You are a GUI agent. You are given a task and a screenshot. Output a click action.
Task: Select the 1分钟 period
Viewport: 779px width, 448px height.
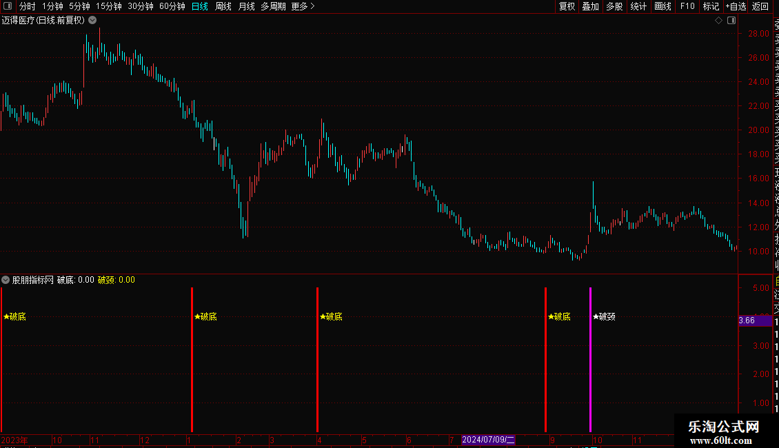click(x=52, y=6)
